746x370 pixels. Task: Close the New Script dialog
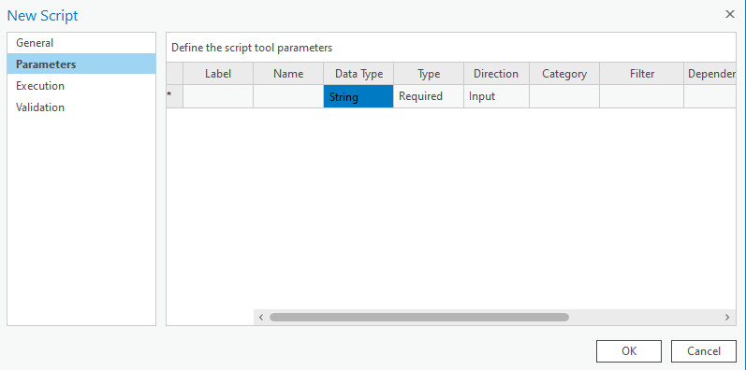pyautogui.click(x=730, y=14)
